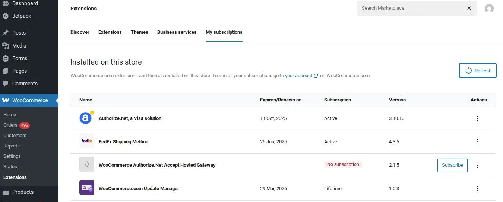Clear the Search Marketplace field with X
This screenshot has height=202, width=503.
tap(469, 8)
